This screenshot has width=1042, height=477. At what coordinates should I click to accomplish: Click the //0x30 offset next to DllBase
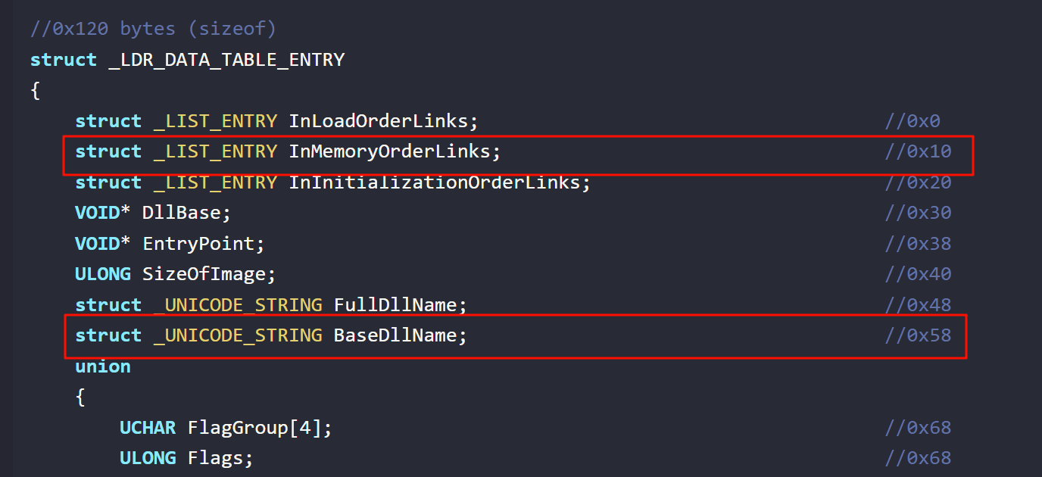pyautogui.click(x=918, y=213)
